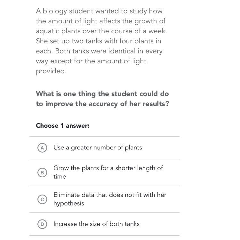Click answer text "Eliminate data that does not fit"
The height and width of the screenshot is (240, 240).
coord(110,195)
